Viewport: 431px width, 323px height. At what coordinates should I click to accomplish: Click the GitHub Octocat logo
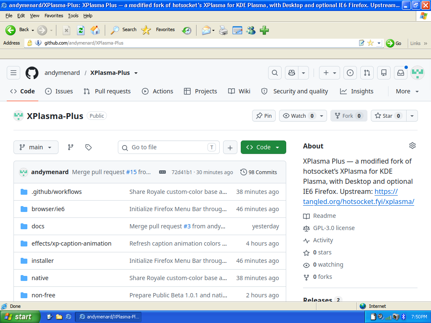32,73
